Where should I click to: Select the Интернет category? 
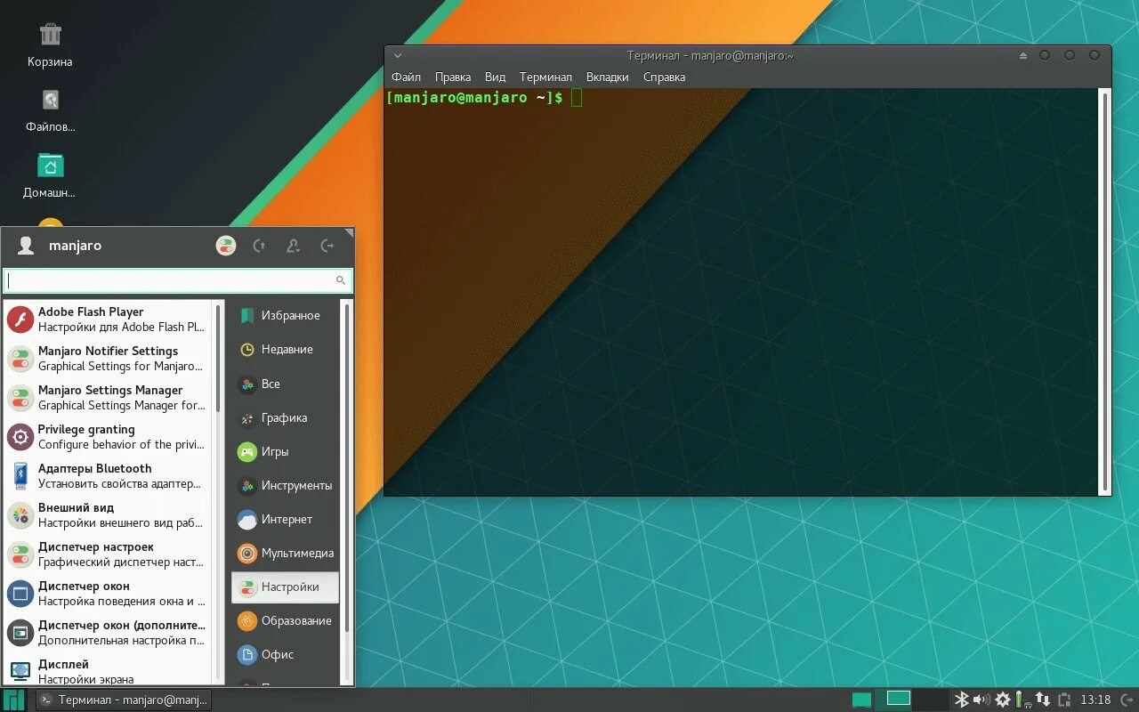pyautogui.click(x=285, y=519)
